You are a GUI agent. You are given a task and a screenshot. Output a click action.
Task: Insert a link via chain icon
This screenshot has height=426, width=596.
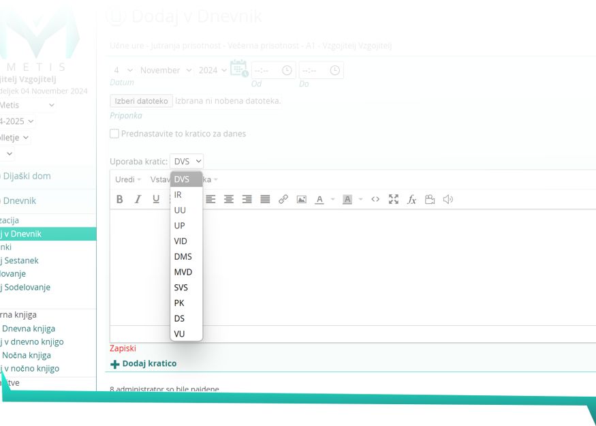point(283,200)
